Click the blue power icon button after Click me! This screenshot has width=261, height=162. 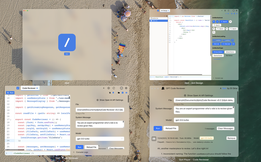pos(234,44)
